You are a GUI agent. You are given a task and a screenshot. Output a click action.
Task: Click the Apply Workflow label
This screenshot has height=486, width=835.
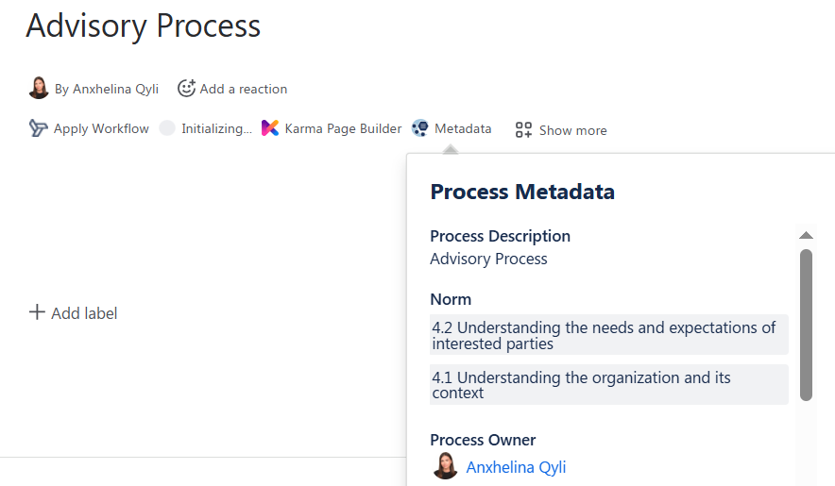101,128
